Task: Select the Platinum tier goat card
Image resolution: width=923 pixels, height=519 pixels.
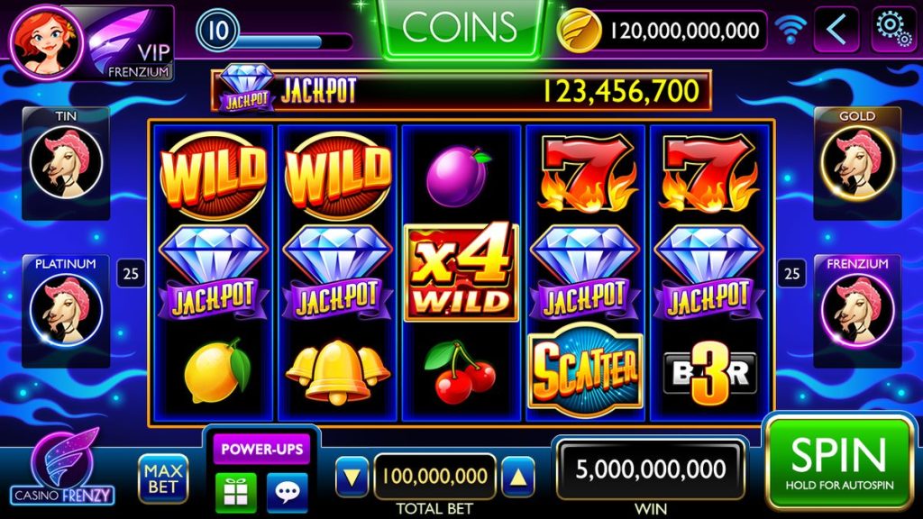Action: (66, 311)
